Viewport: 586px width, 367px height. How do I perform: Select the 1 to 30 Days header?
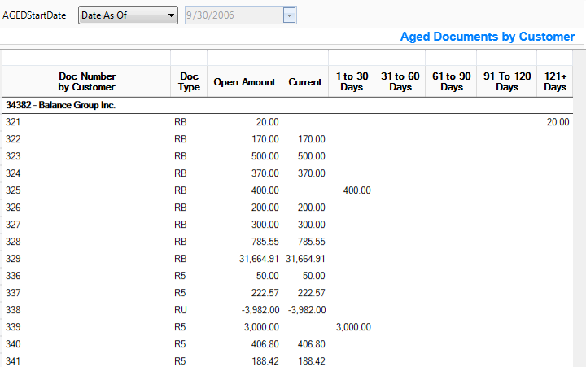(x=352, y=81)
